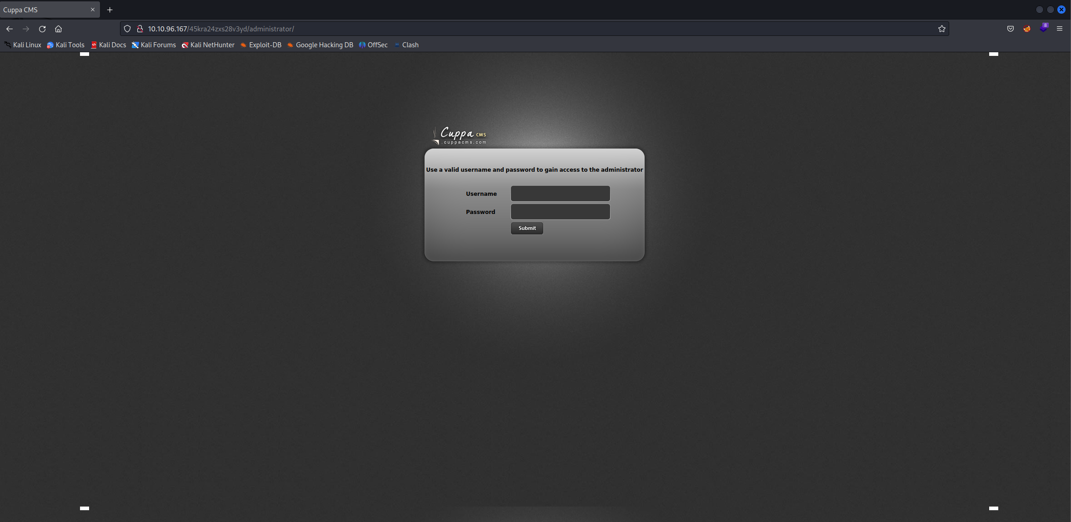
Task: Open the Firefox hamburger application menu
Action: coord(1059,29)
